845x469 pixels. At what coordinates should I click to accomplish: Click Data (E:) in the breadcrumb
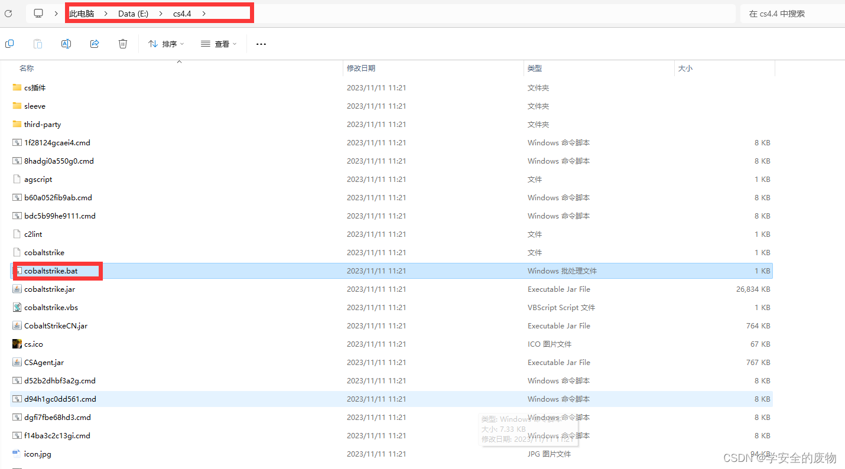click(x=133, y=13)
